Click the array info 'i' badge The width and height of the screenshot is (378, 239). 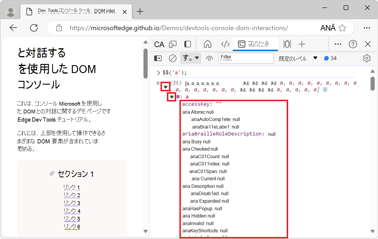325,90
